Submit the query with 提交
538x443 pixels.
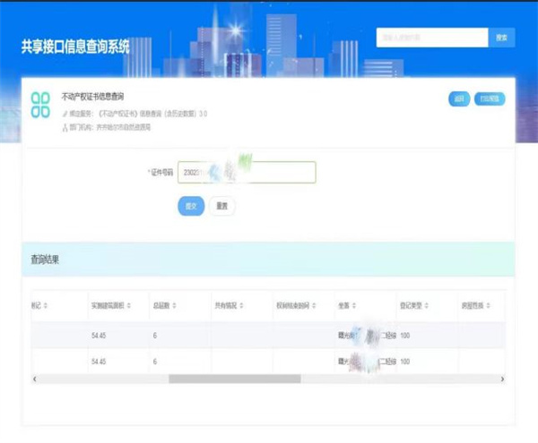[191, 206]
